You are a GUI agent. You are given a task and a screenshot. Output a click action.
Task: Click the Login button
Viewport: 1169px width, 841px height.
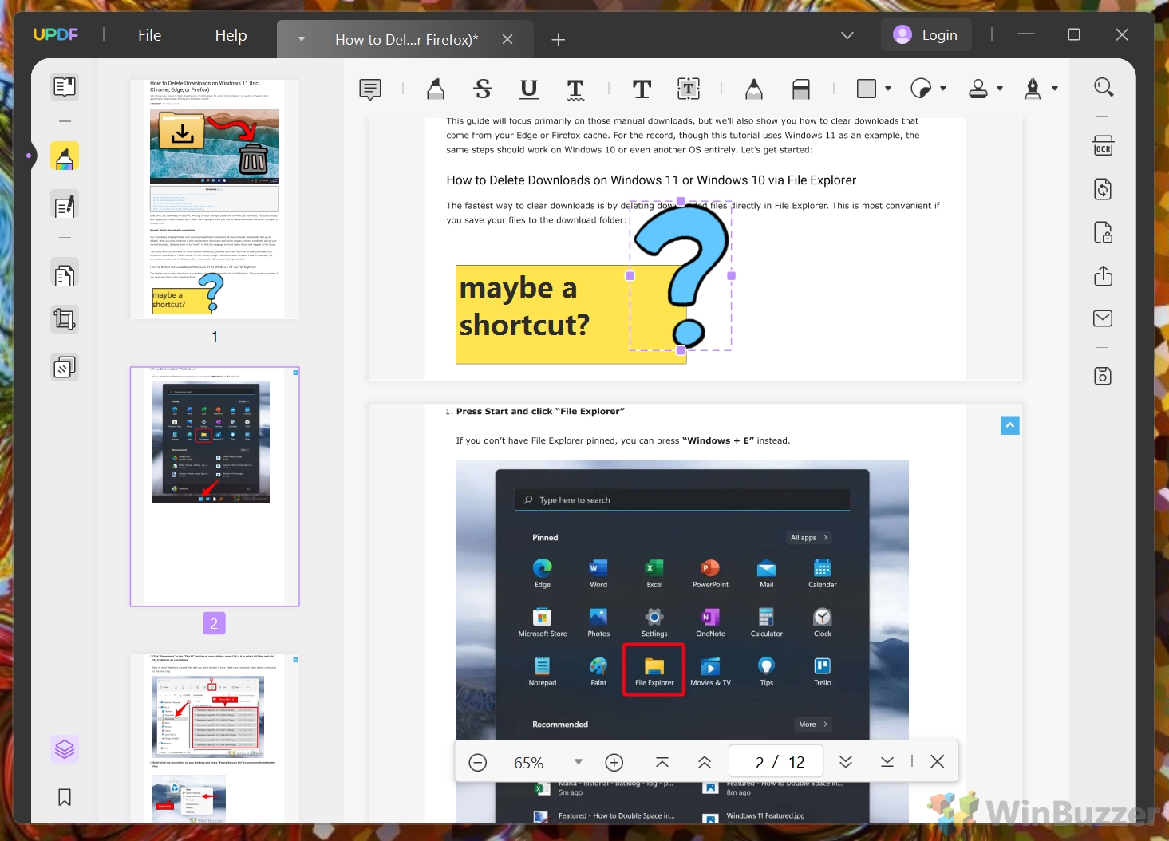click(x=926, y=35)
